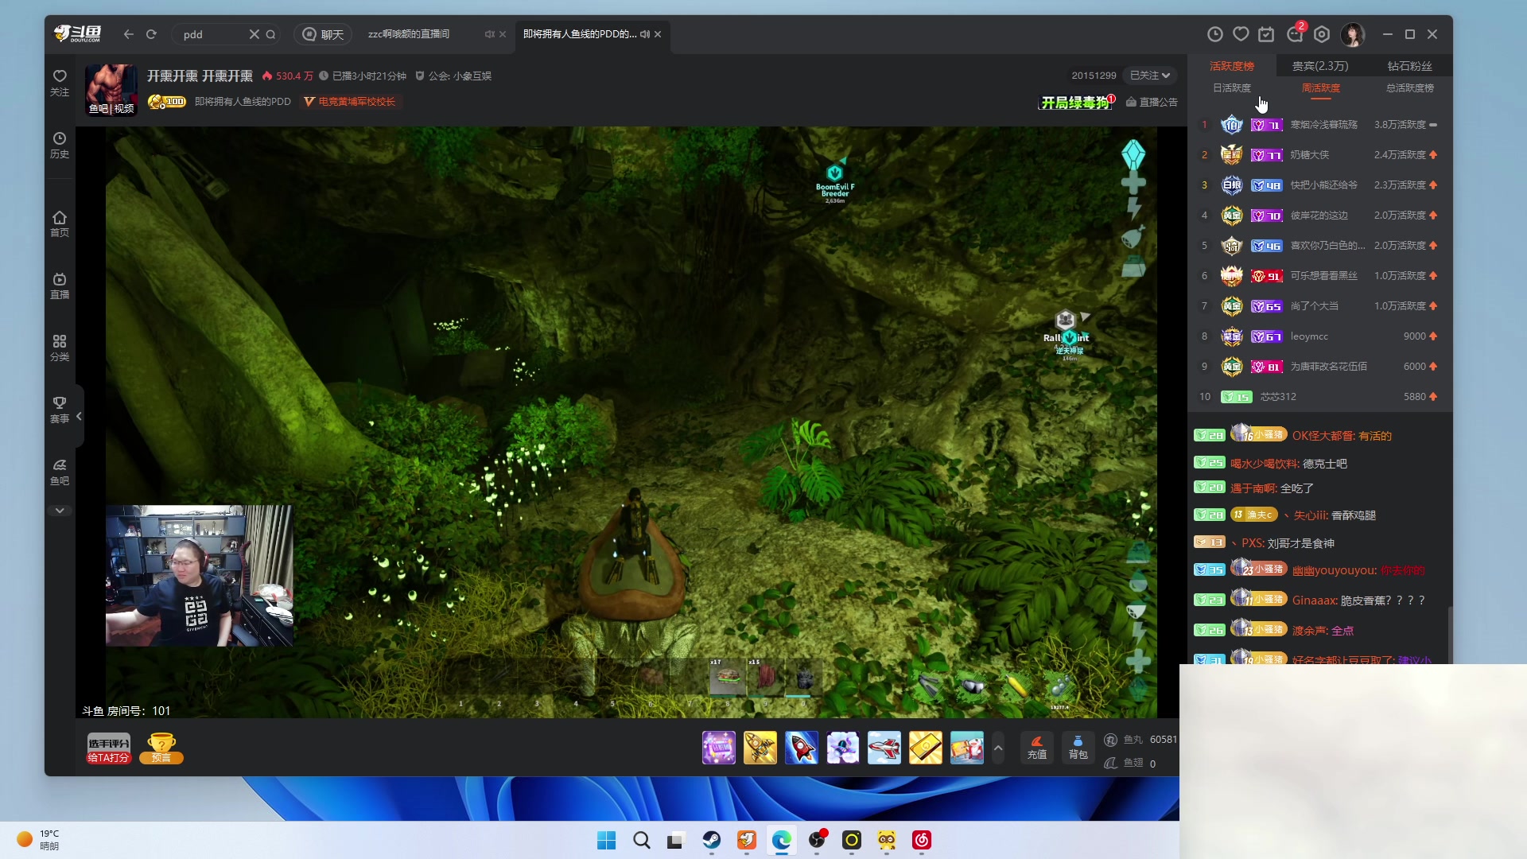This screenshot has width=1527, height=859.
Task: Close the zzc啊哦额的直播间 tab
Action: tap(503, 34)
